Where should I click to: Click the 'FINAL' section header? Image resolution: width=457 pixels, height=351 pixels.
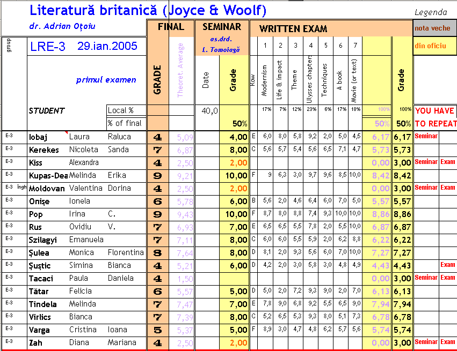pos(171,27)
